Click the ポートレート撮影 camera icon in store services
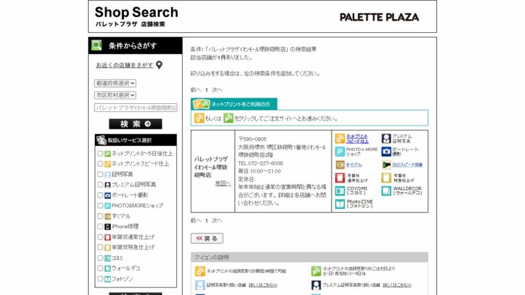 tap(386, 152)
